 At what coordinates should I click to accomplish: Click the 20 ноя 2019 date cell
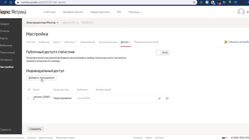tap(84, 98)
